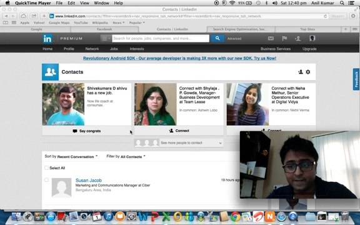Screen dimensions: 360x225
Task: Open the notifications flag icon
Action: coord(284,38)
